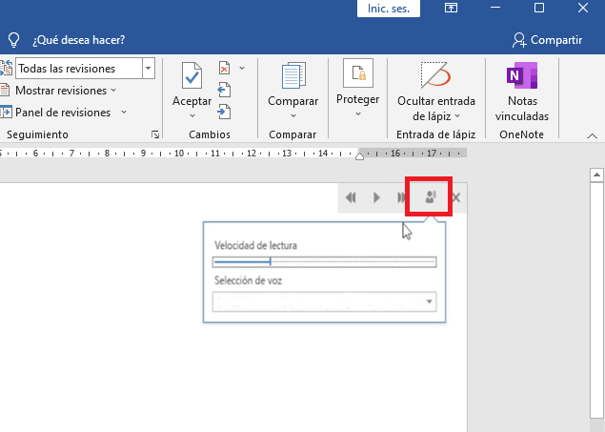Screen dimensions: 605x432
Task: Open the 'Todas las revisiones' dropdown
Action: pos(148,69)
